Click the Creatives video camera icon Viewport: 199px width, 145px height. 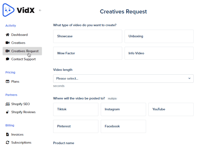pyautogui.click(x=8, y=43)
